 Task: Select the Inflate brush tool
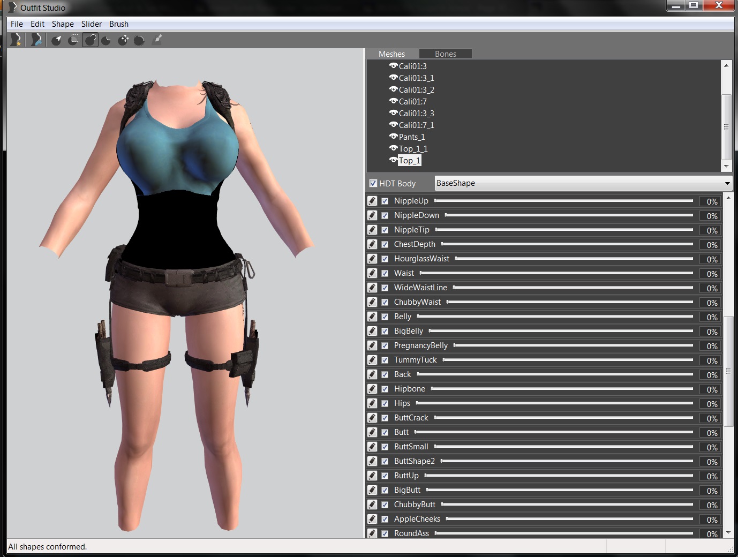pyautogui.click(x=91, y=40)
